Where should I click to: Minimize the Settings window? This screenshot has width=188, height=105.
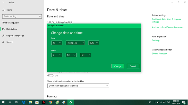coord(172,2)
